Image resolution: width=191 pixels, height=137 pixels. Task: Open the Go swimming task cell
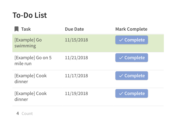click(28, 43)
